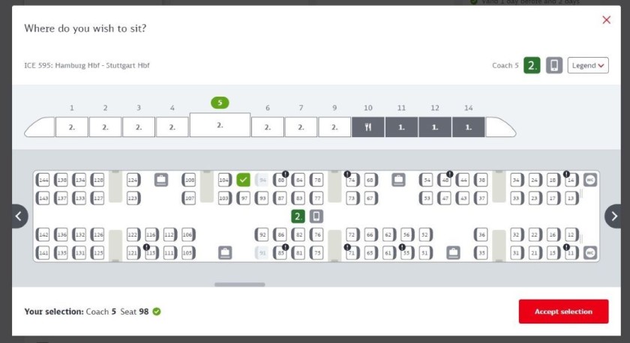Click the horizontal scrollbar below the seat map
The width and height of the screenshot is (630, 343).
239,285
